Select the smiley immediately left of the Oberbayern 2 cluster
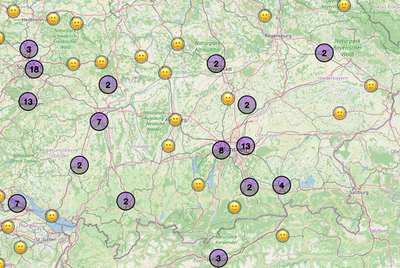Screen dimensions: 400x268 [228, 99]
